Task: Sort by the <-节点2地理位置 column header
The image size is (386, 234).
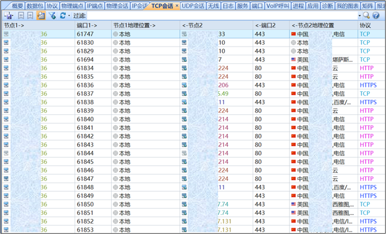Action: [x=323, y=25]
